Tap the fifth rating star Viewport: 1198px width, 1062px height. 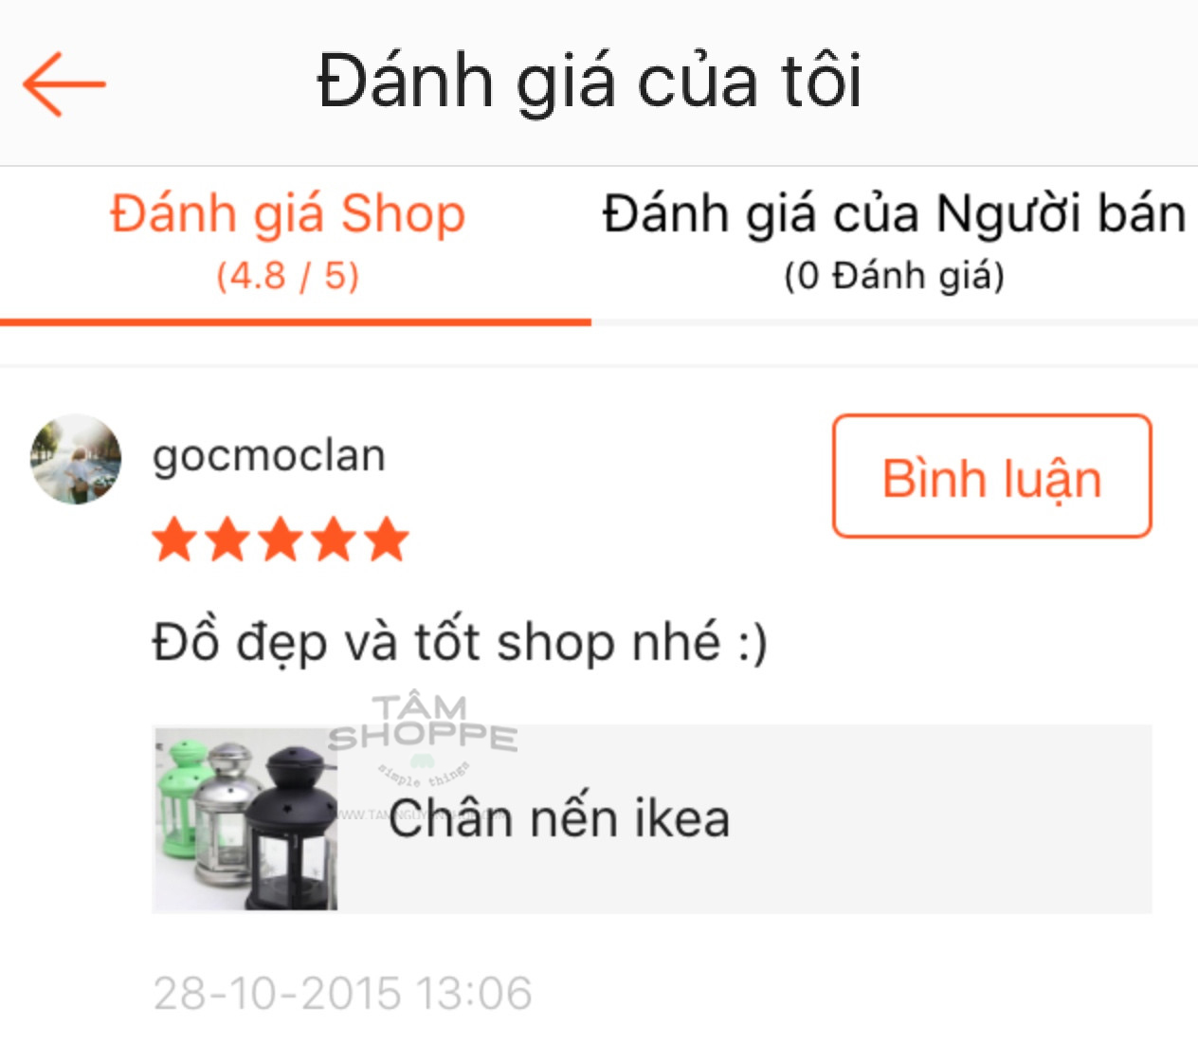(x=387, y=540)
